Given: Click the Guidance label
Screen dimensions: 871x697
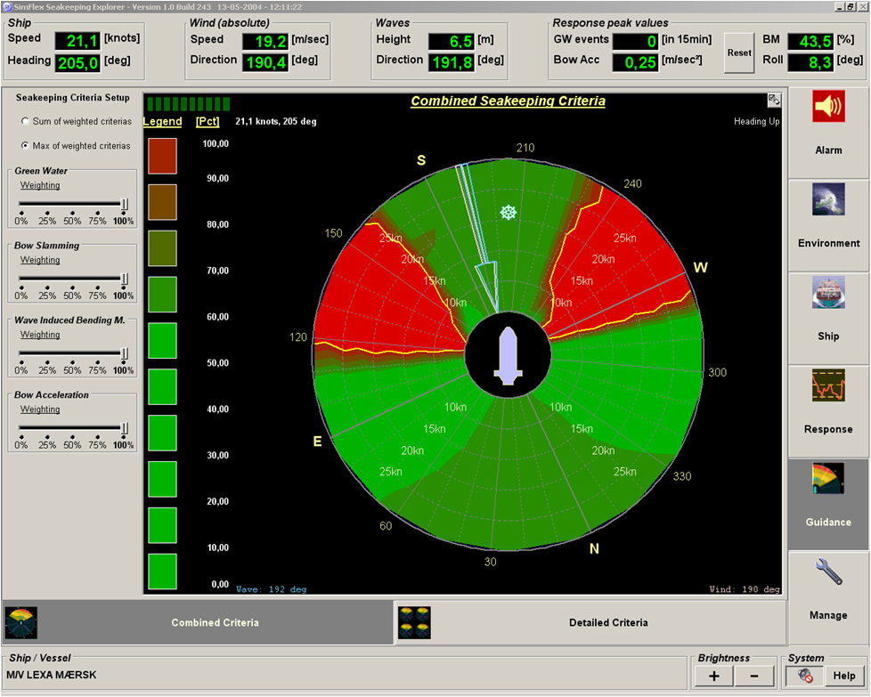Looking at the screenshot, I should point(828,522).
